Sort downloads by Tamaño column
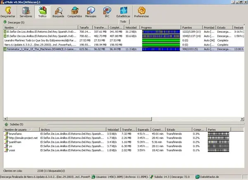This screenshot has width=248, height=180. point(85,27)
